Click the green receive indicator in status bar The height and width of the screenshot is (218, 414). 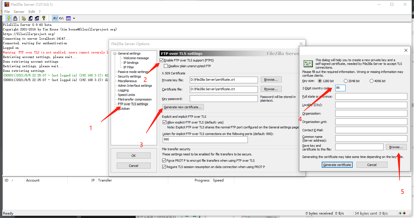point(400,213)
